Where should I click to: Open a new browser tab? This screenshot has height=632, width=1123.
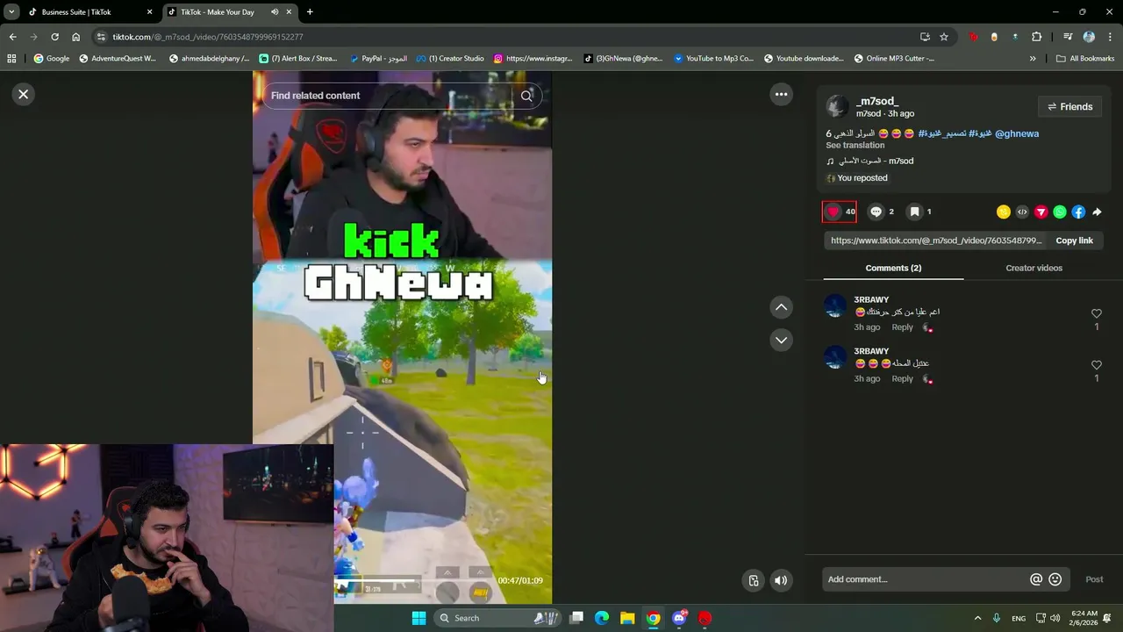coord(310,12)
